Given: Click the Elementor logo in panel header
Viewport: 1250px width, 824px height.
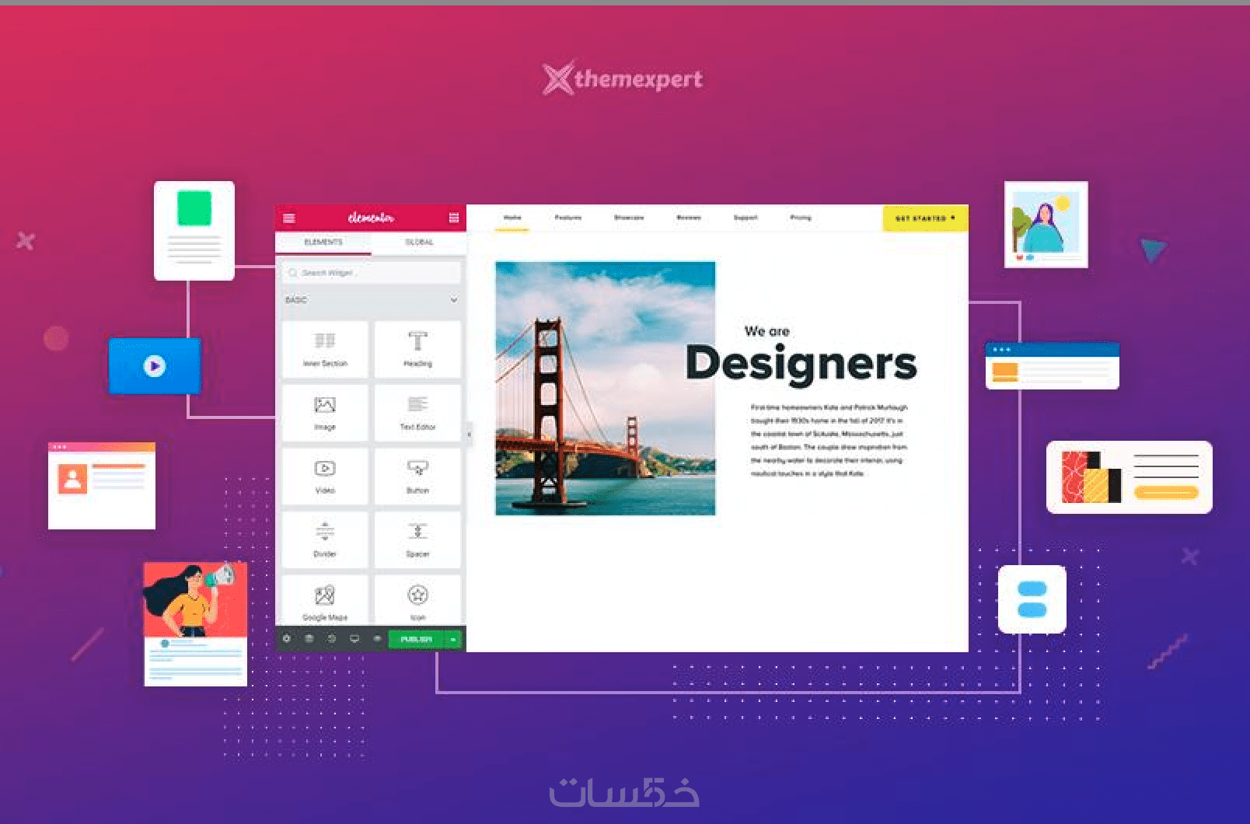Looking at the screenshot, I should 371,218.
